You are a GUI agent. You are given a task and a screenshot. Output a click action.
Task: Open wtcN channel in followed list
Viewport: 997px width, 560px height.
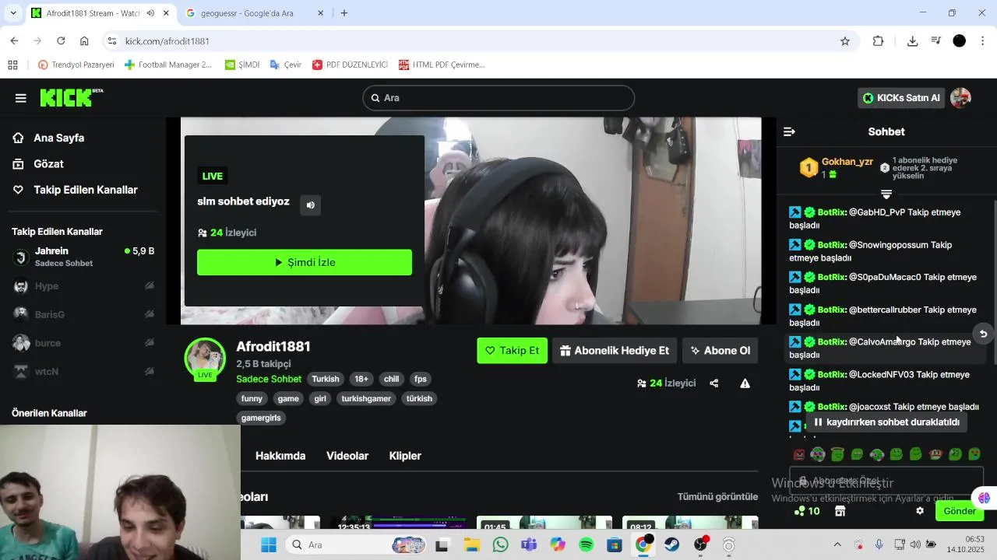coord(83,372)
